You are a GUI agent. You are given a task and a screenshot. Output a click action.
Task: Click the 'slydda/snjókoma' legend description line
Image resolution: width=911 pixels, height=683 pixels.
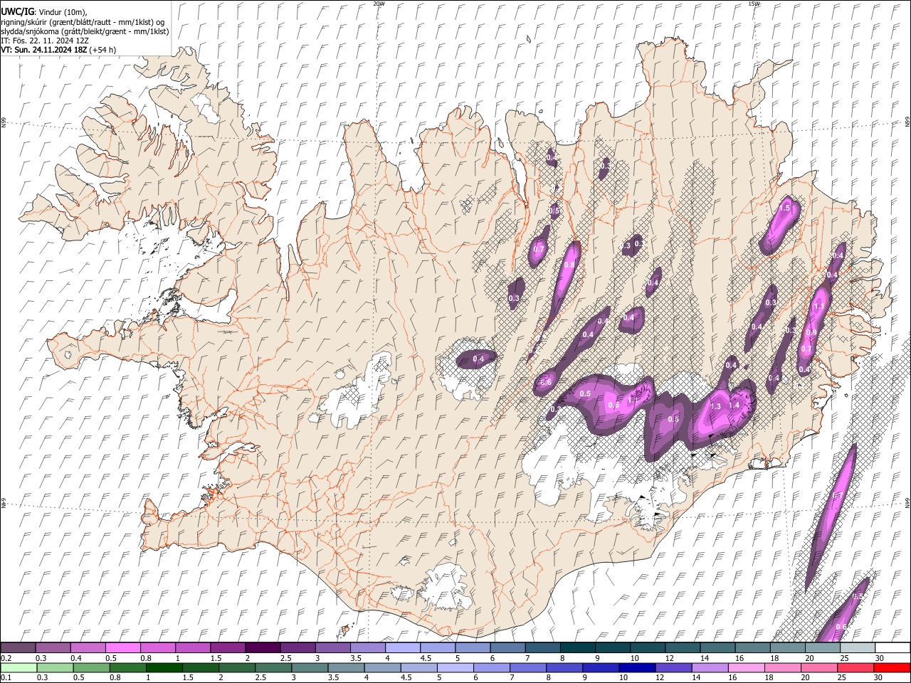click(x=85, y=31)
